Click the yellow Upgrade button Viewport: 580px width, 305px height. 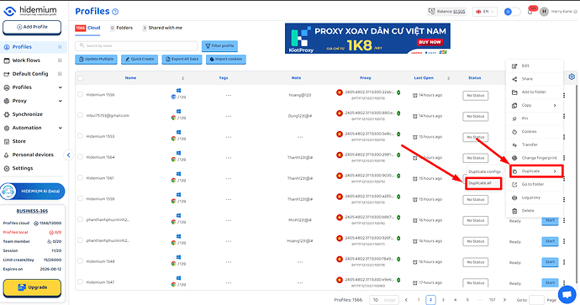[x=32, y=287]
